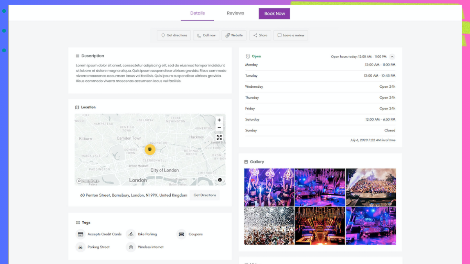470x264 pixels.
Task: Zoom in on the map
Action: click(219, 120)
